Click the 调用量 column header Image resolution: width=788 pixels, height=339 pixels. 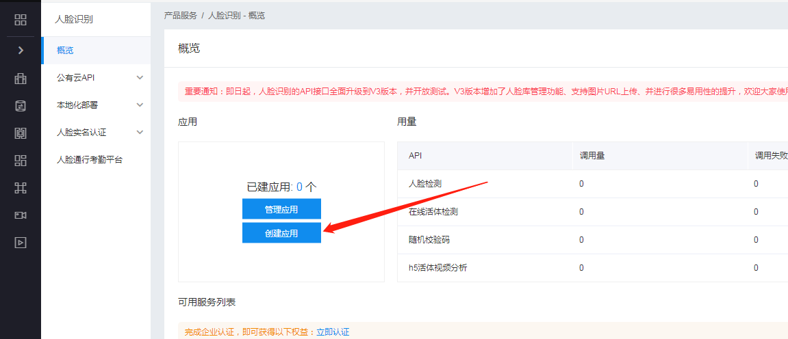coord(592,155)
